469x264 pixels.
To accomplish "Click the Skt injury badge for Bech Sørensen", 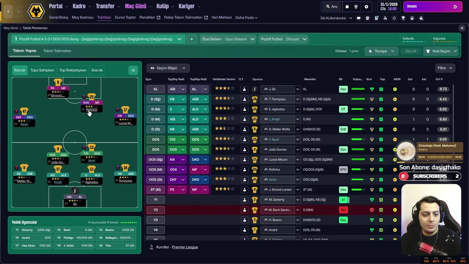I will [343, 210].
